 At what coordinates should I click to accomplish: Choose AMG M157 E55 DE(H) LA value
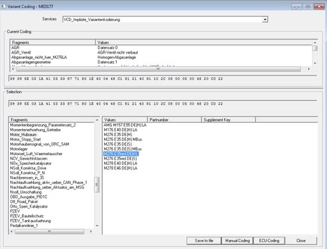coord(125,125)
